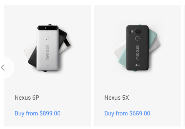Select the Nexus 6P product title
This screenshot has width=185, height=129.
point(27,98)
